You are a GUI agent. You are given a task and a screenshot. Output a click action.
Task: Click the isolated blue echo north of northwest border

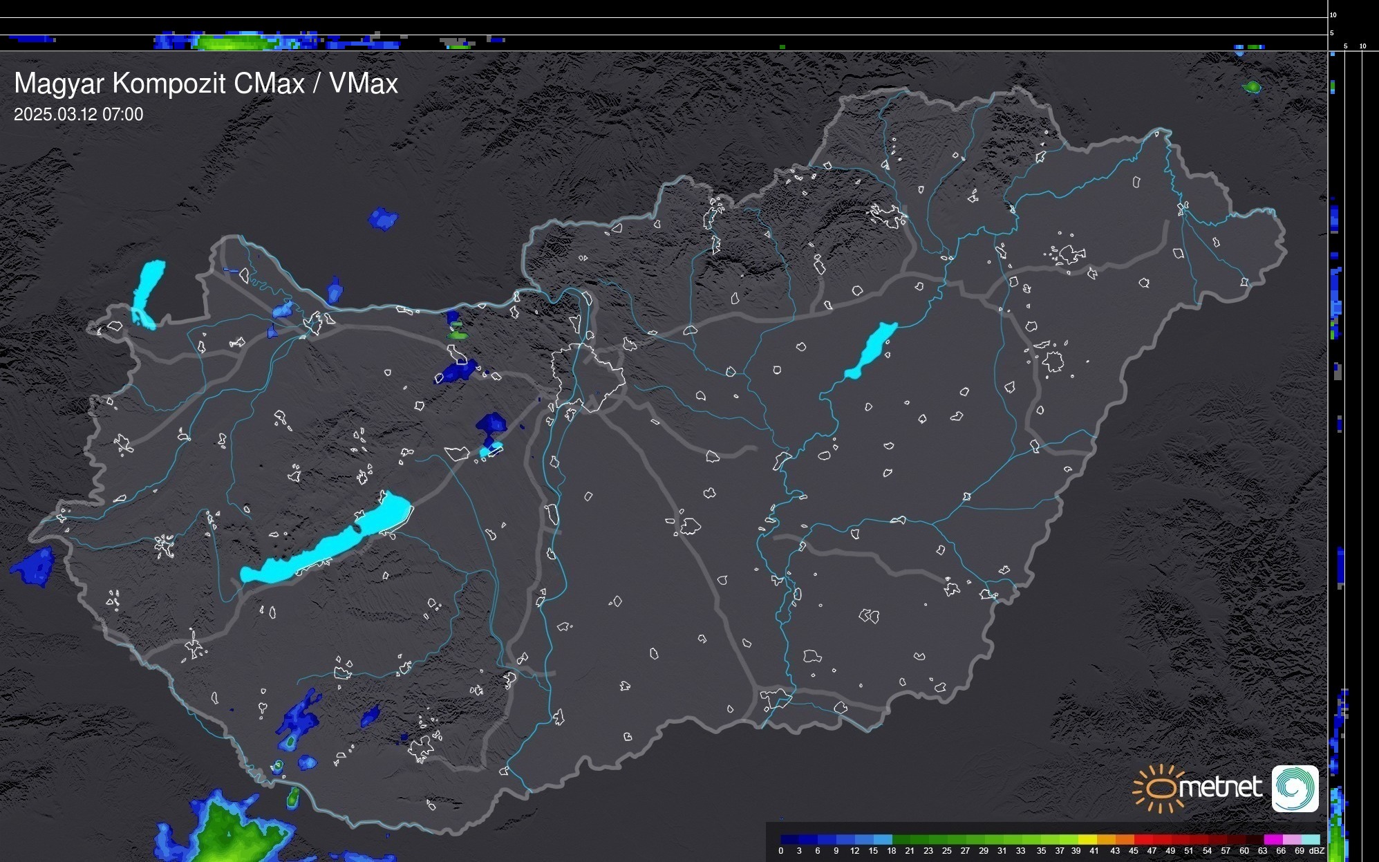pos(382,219)
